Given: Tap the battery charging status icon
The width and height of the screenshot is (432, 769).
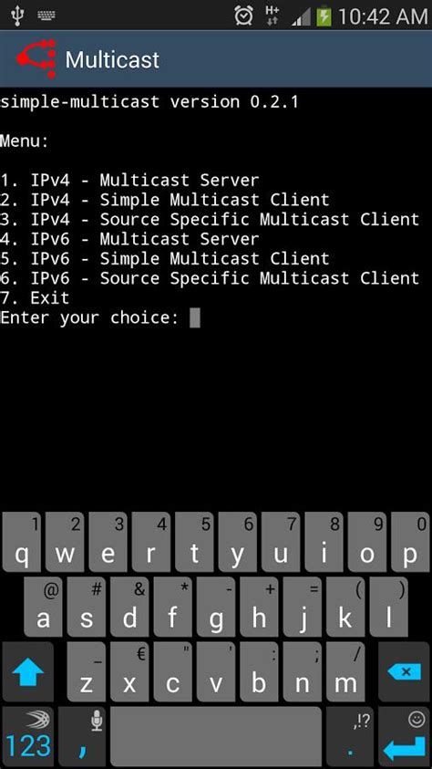Looking at the screenshot, I should (x=324, y=17).
